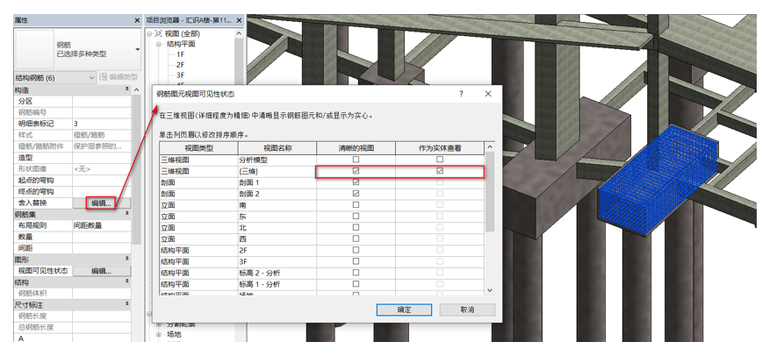Image resolution: width=769 pixels, height=349 pixels.
Task: Uncheck 作为实体查看 for the {三维} view
Action: point(440,171)
